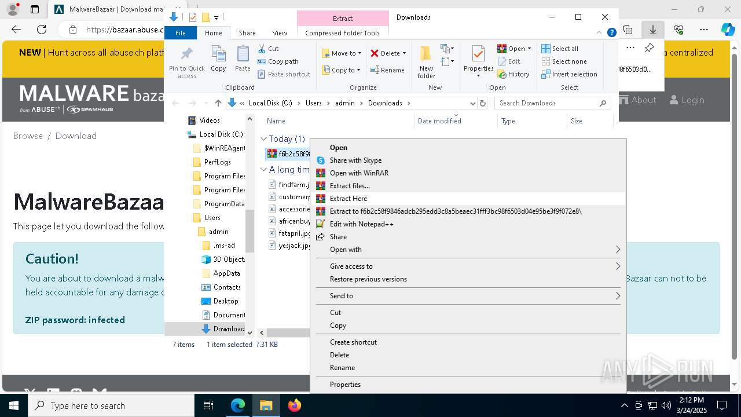Viewport: 741px width, 417px height.
Task: Sort by Name column header
Action: [x=339, y=121]
